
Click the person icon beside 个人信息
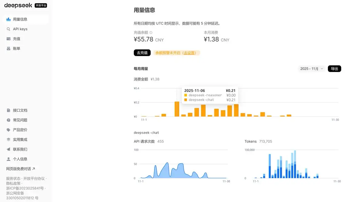click(x=8, y=159)
